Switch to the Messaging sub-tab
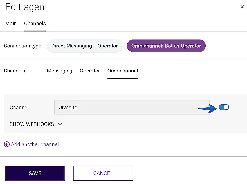 pyautogui.click(x=59, y=71)
